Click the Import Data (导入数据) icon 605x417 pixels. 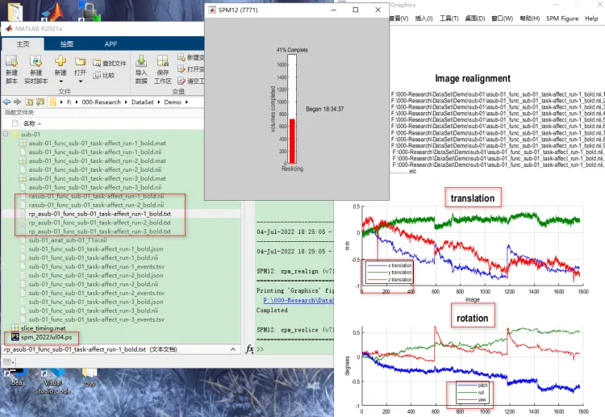[141, 60]
